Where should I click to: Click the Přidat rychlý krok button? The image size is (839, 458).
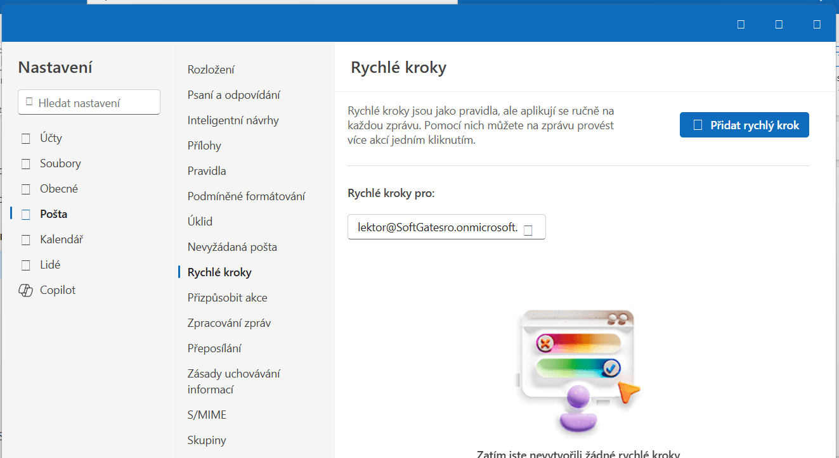click(x=744, y=125)
